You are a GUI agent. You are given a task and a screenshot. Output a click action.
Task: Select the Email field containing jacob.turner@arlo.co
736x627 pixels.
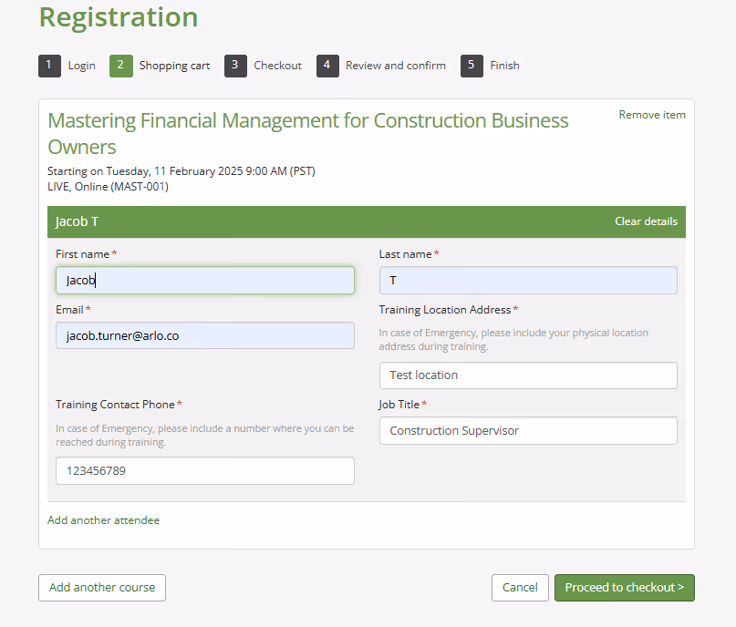tap(204, 335)
